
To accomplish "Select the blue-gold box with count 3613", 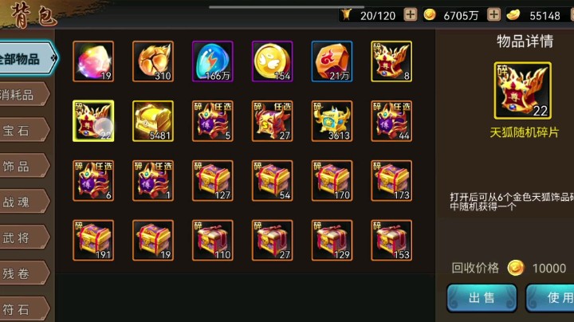I will click(x=332, y=121).
